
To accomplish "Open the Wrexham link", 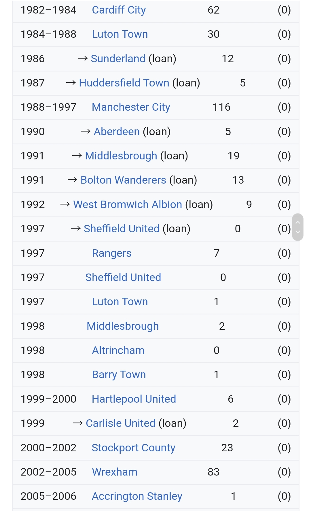I will (x=115, y=472).
